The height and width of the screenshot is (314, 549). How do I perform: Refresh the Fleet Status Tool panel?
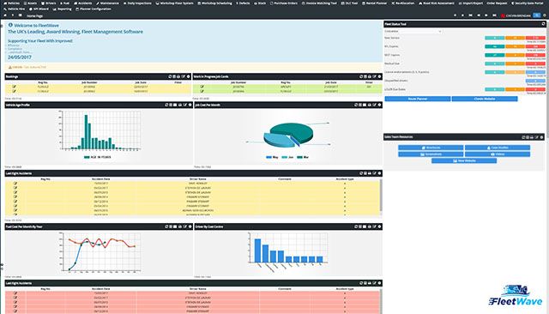(x=543, y=24)
